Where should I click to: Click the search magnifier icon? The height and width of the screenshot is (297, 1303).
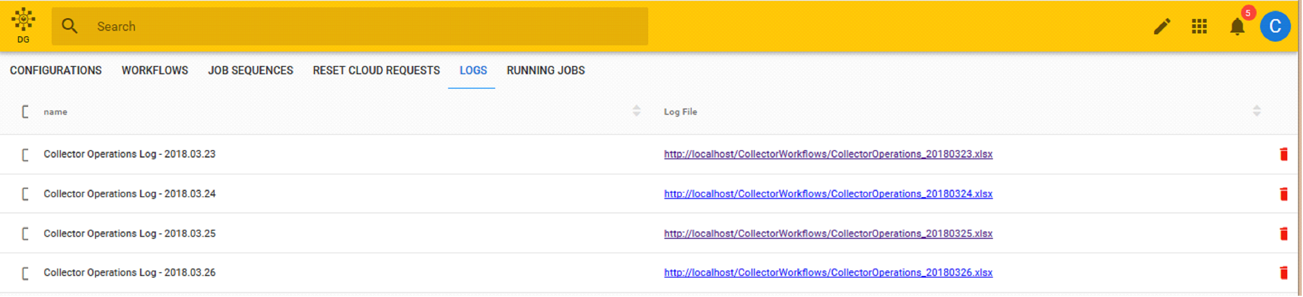(69, 26)
